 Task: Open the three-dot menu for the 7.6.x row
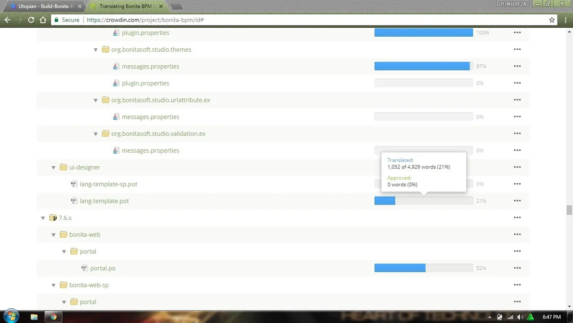click(x=517, y=218)
